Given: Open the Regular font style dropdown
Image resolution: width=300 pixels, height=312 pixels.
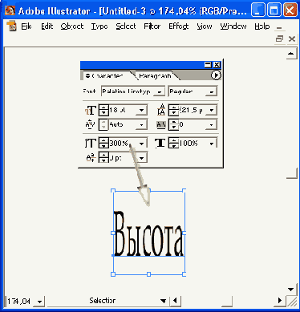Looking at the screenshot, I should (x=211, y=91).
